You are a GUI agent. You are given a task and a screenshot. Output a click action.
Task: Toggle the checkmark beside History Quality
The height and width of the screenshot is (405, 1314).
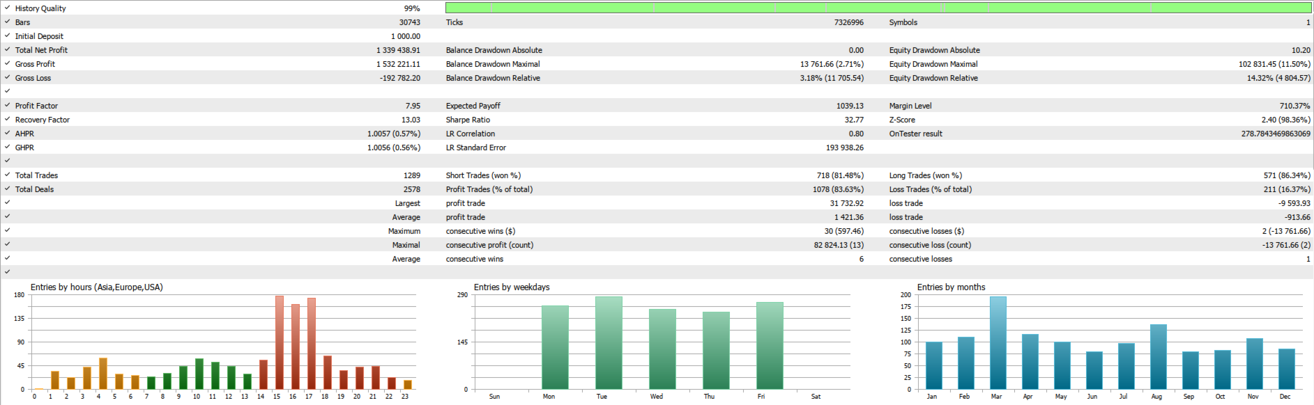point(7,8)
